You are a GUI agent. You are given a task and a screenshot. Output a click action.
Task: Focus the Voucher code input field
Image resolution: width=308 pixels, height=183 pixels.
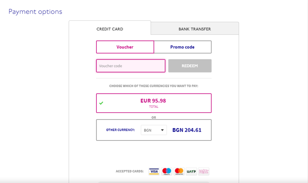131,66
